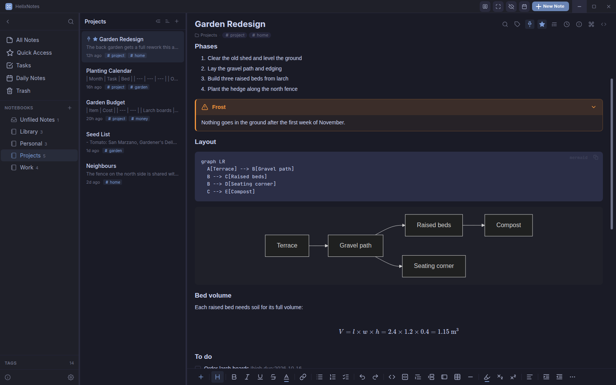The height and width of the screenshot is (385, 616).
Task: Open the Tasks section
Action: tap(39, 65)
